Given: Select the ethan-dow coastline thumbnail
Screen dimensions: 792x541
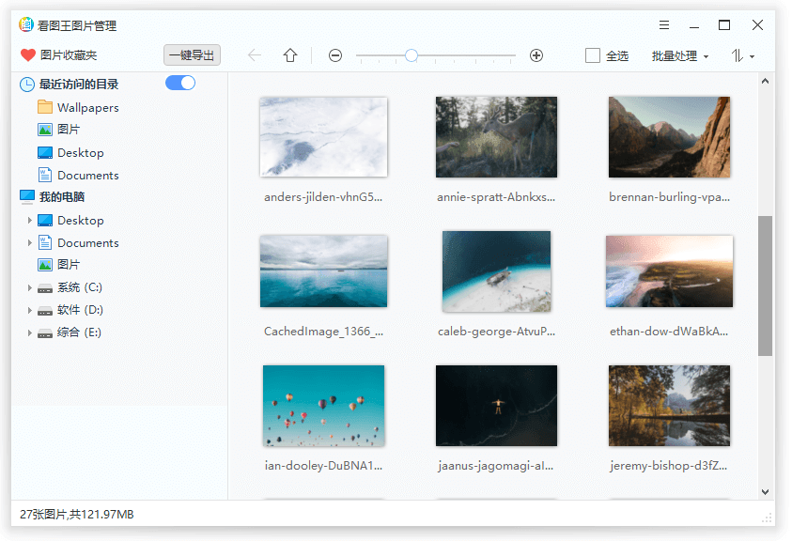Looking at the screenshot, I should 669,271.
